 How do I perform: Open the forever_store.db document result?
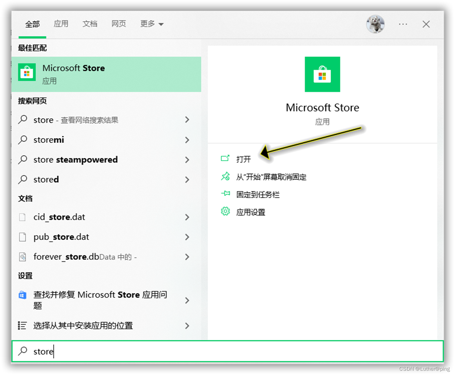point(106,256)
